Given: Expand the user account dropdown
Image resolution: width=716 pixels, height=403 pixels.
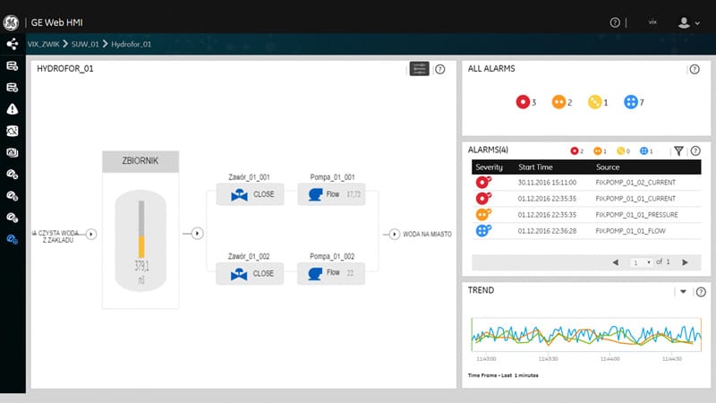Looking at the screenshot, I should 687,22.
